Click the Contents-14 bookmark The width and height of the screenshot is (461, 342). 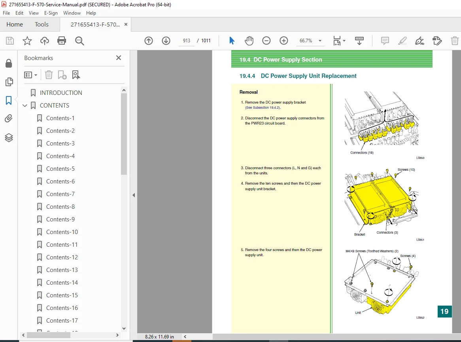(x=62, y=282)
